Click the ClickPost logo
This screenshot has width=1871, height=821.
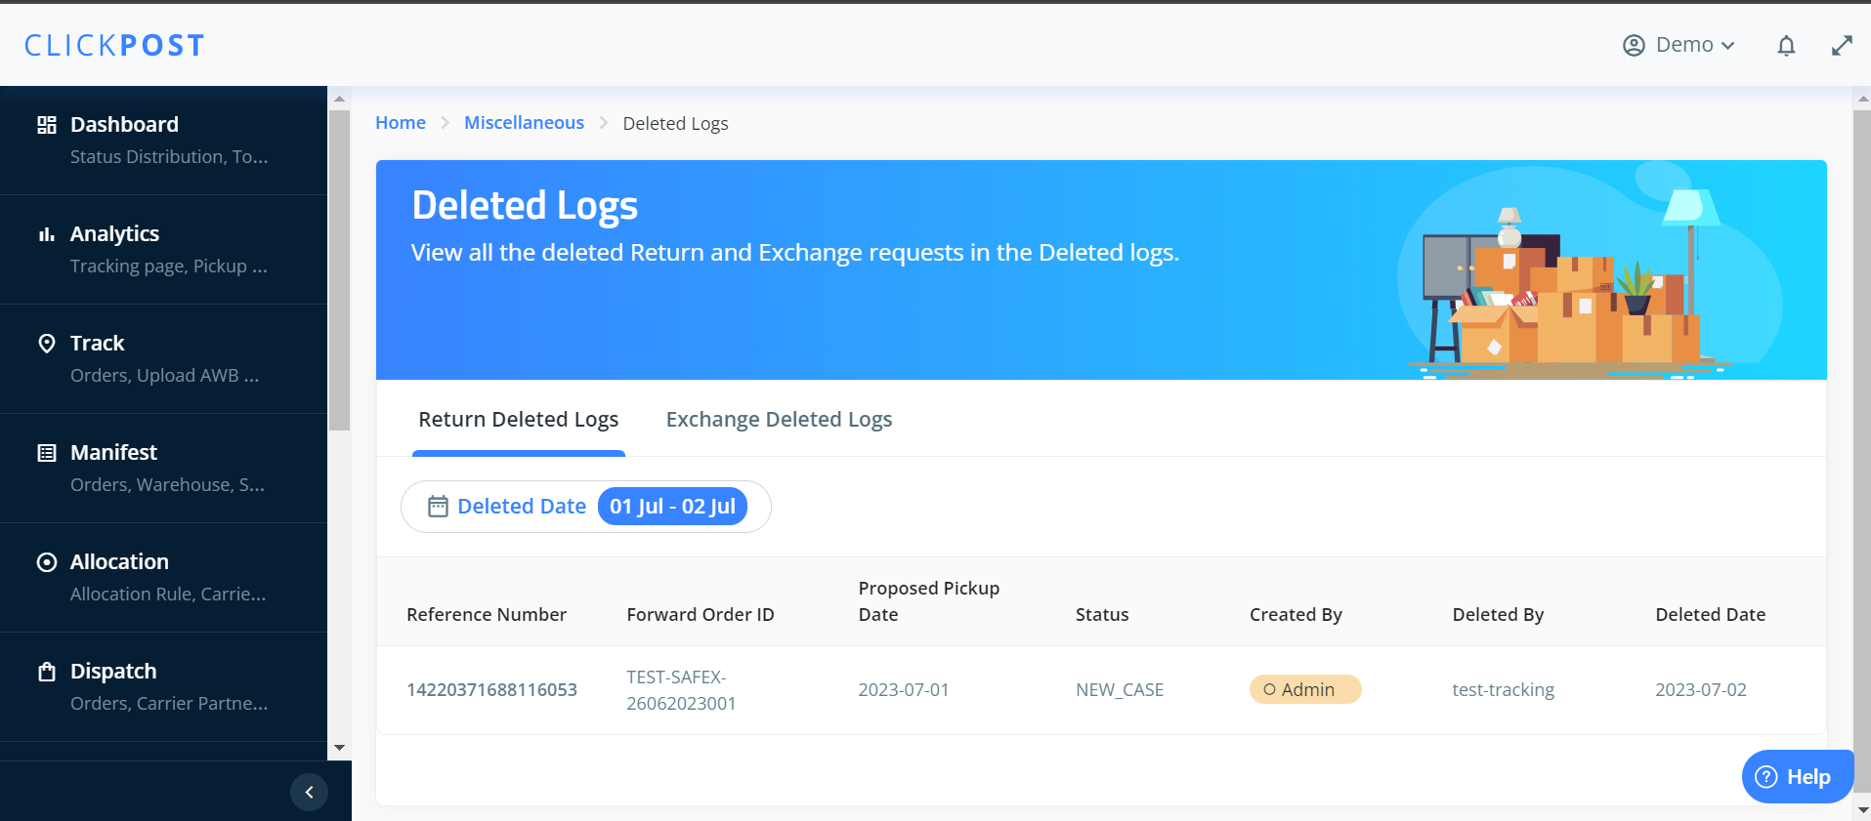114,45
